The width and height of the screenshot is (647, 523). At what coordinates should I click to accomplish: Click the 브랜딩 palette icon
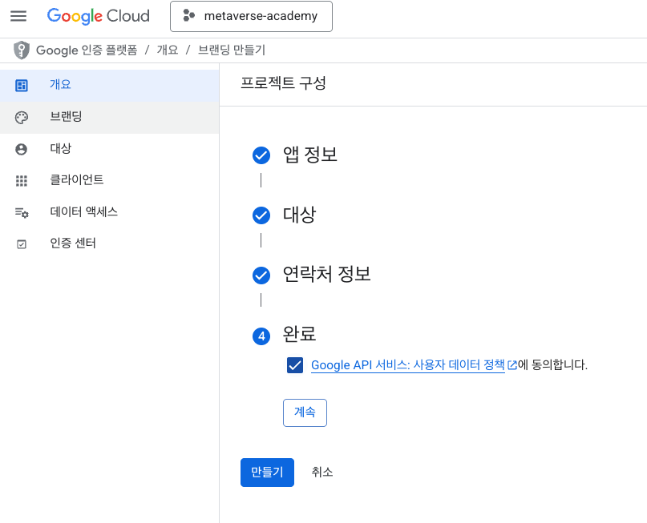(x=22, y=118)
